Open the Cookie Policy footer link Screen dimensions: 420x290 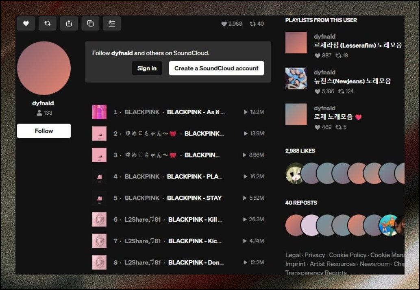[347, 255]
